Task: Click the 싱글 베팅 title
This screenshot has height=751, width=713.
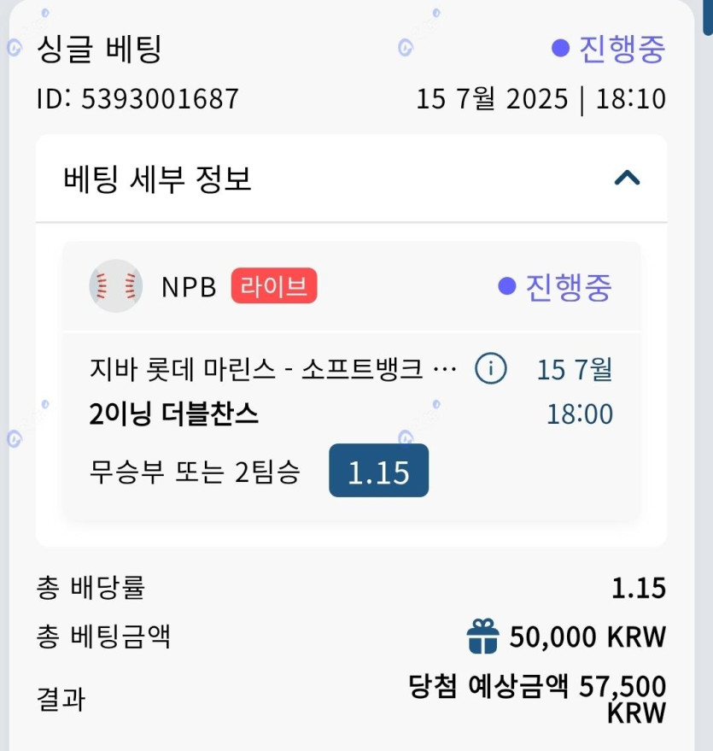Action: point(99,49)
